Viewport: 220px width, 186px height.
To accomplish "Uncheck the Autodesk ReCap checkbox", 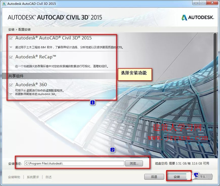I will click(x=11, y=57).
